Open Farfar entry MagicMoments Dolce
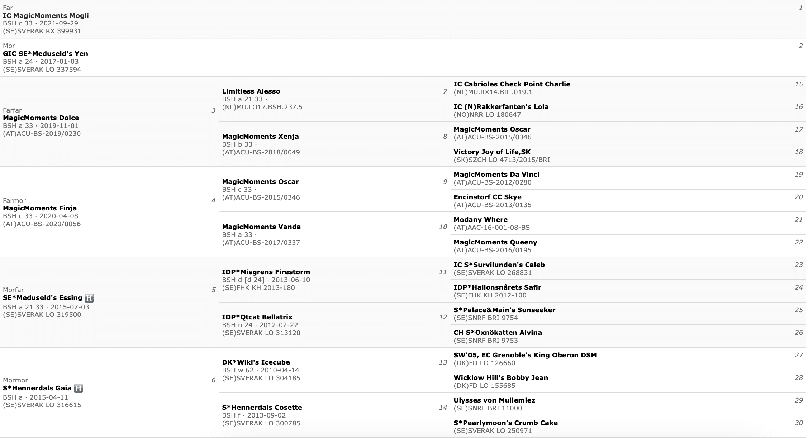This screenshot has height=438, width=808. pos(41,118)
